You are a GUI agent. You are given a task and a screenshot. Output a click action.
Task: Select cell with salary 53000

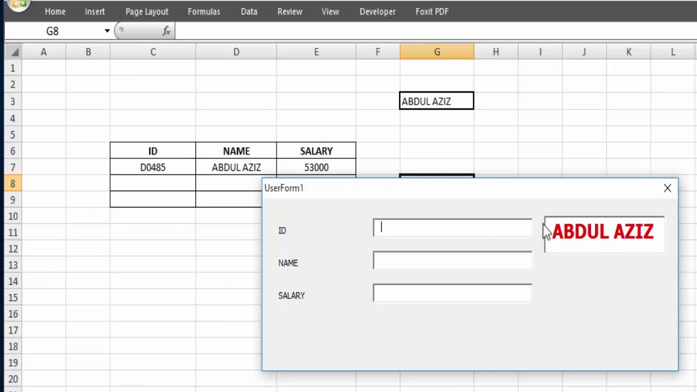click(316, 167)
